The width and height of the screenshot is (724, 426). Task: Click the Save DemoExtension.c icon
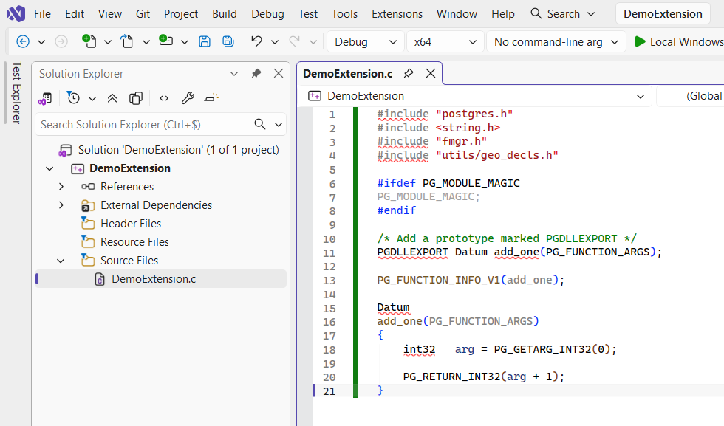pos(205,41)
